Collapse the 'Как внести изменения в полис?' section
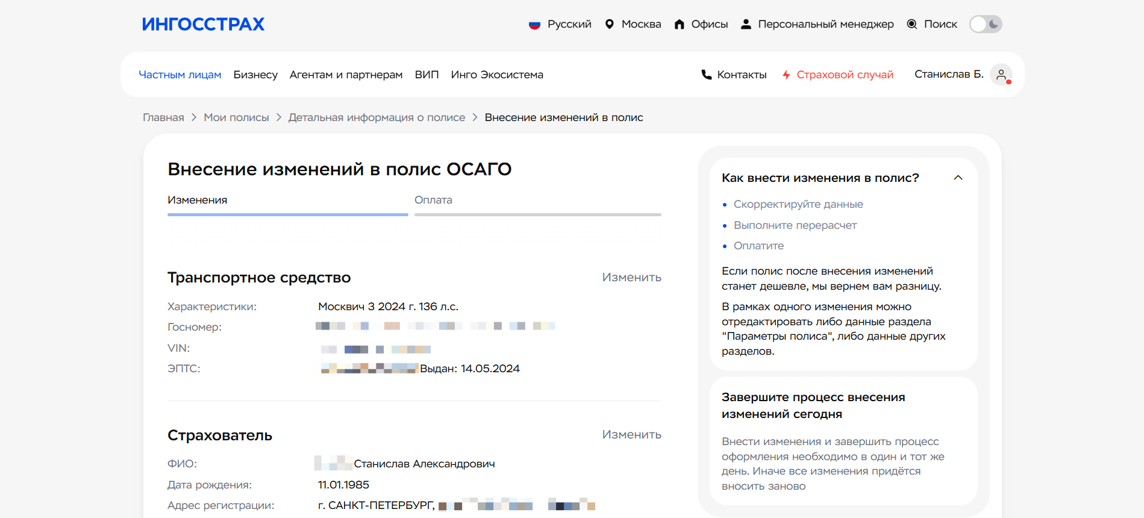Screen dimensions: 1144x518 click(x=958, y=178)
